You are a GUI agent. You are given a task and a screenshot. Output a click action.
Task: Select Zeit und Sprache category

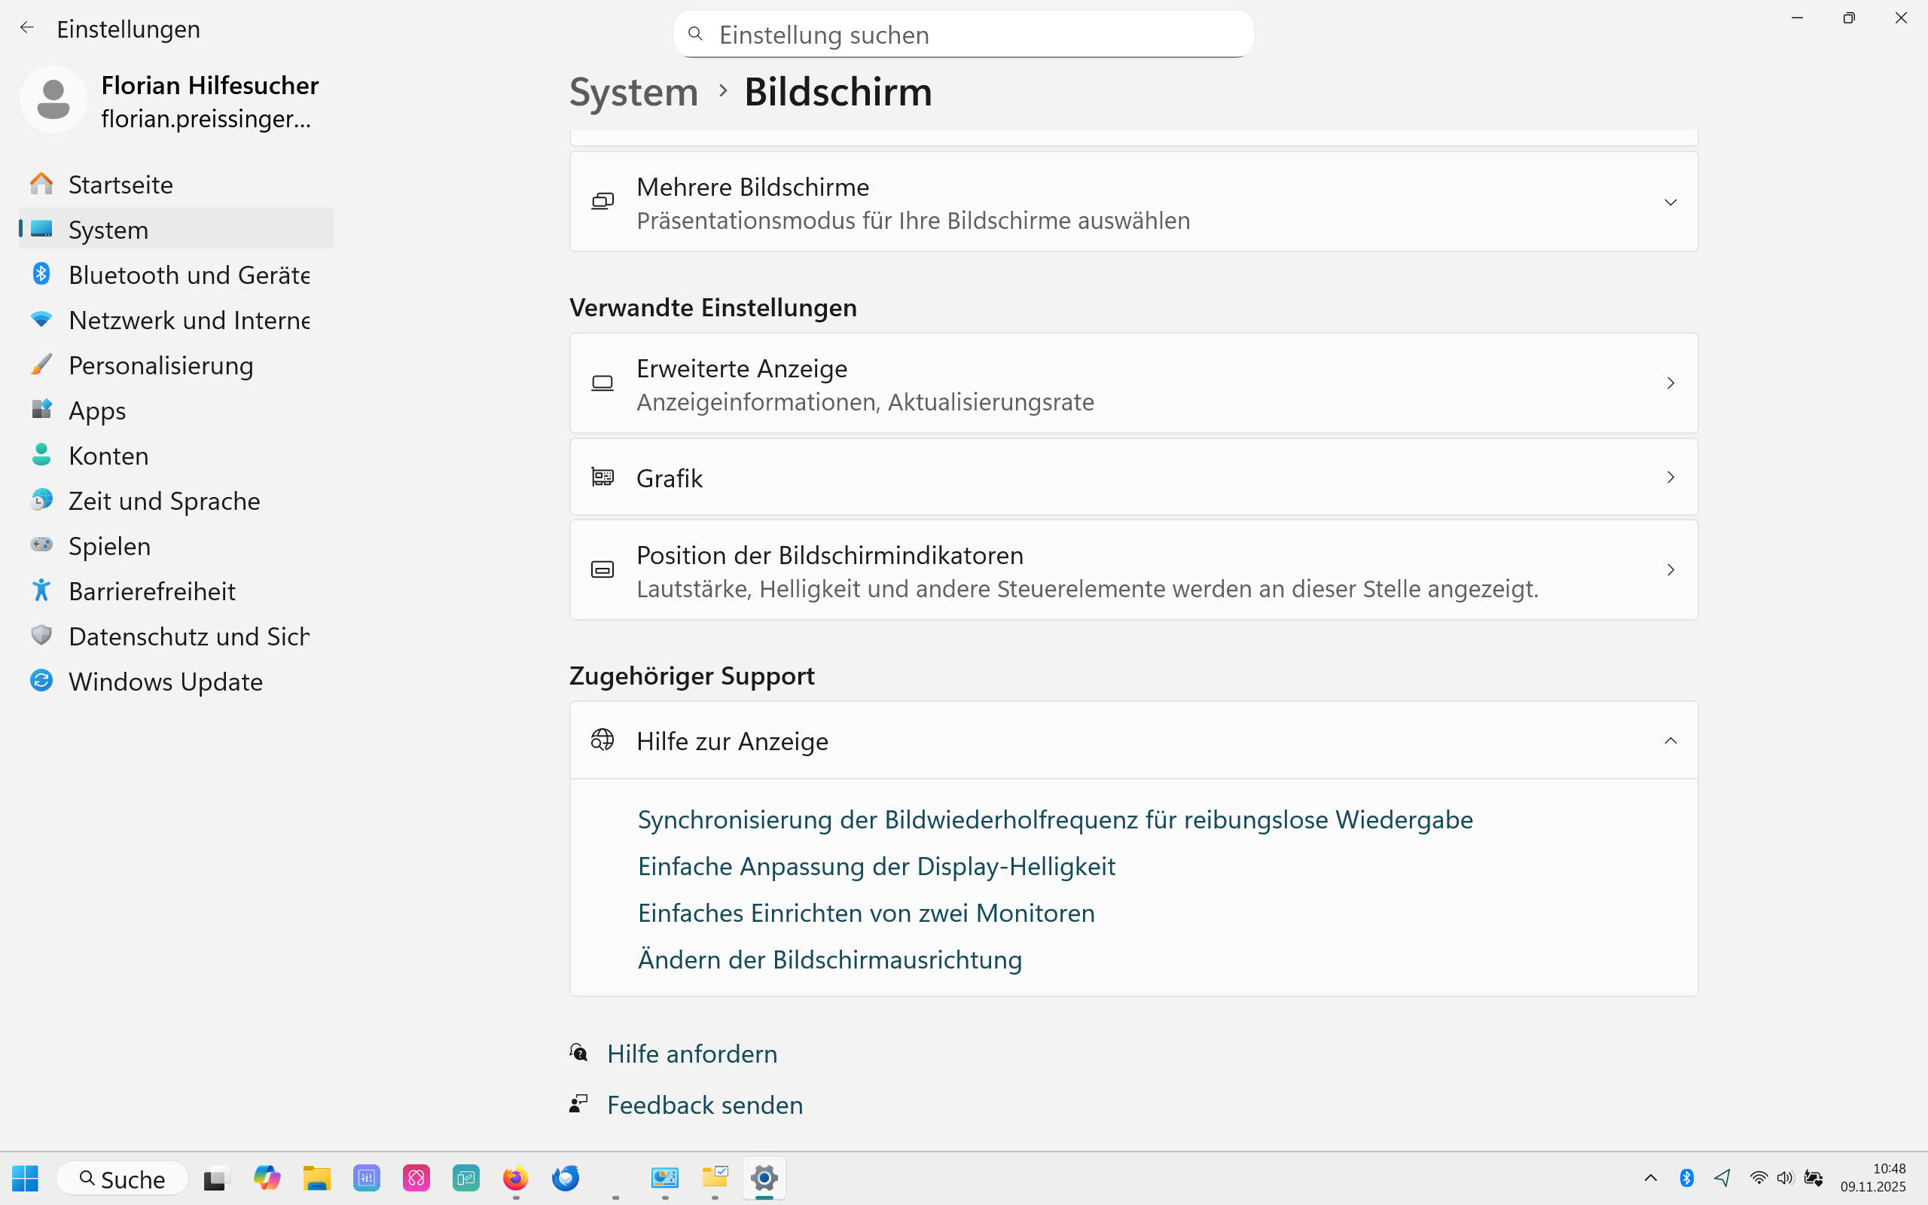(176, 501)
